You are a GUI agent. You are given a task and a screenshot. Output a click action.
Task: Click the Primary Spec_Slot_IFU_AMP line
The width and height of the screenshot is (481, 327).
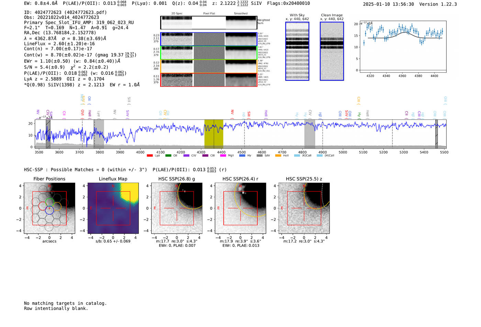tap(79, 23)
